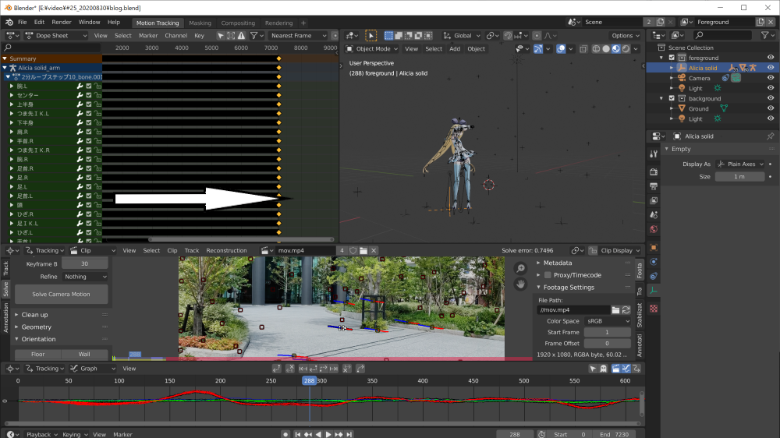
Task: Open the Render menu in the top bar
Action: (62, 23)
